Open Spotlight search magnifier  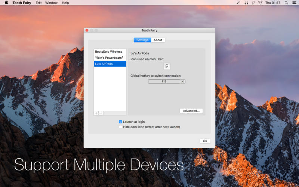pos(286,3)
